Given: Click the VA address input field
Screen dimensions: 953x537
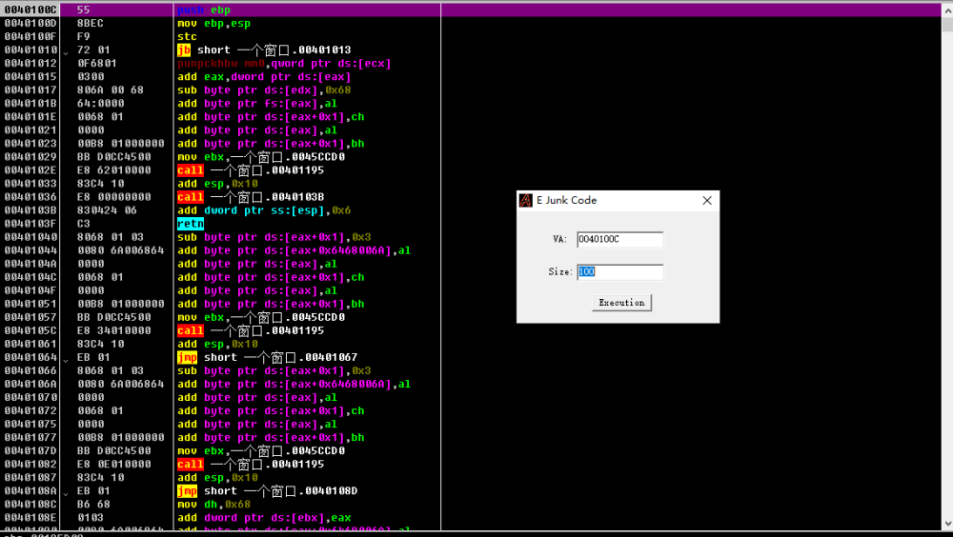Looking at the screenshot, I should [x=619, y=239].
